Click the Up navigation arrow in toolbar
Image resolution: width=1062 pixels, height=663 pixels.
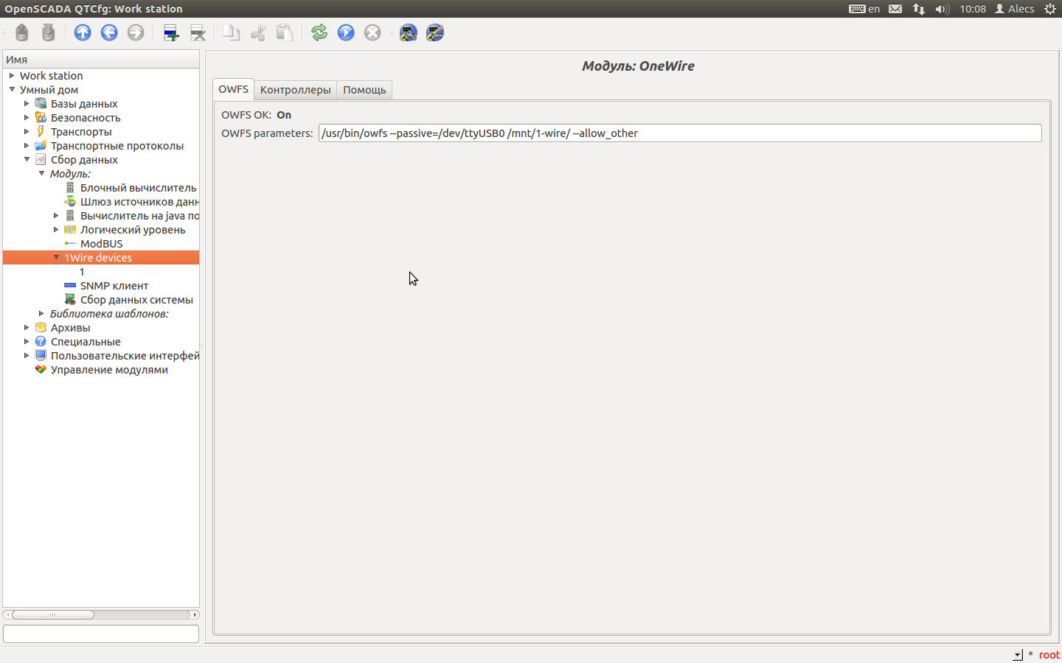(x=83, y=32)
